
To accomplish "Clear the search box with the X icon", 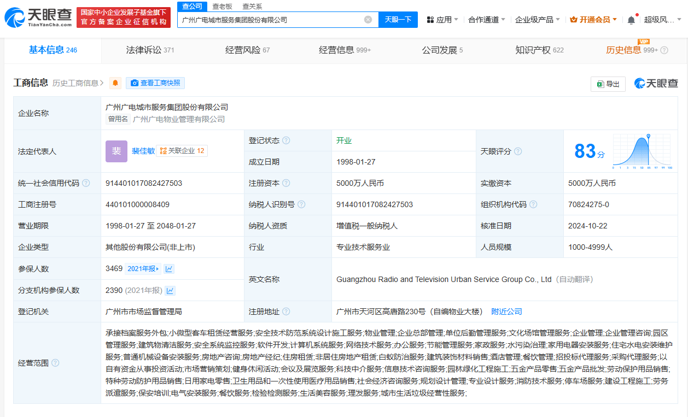I will pos(368,20).
